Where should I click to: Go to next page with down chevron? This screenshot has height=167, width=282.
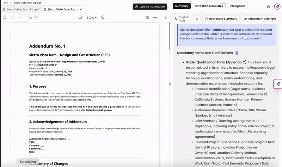click(36, 17)
